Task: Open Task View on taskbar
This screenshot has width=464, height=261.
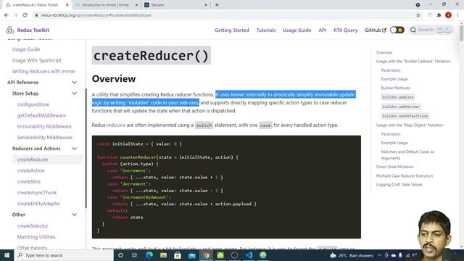Action: pos(134,255)
